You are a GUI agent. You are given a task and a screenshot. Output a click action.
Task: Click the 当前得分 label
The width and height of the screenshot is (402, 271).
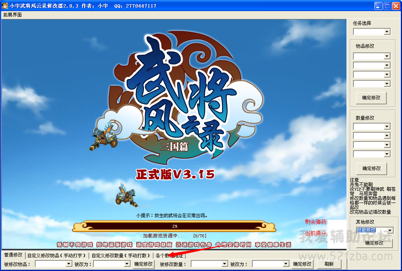click(316, 233)
